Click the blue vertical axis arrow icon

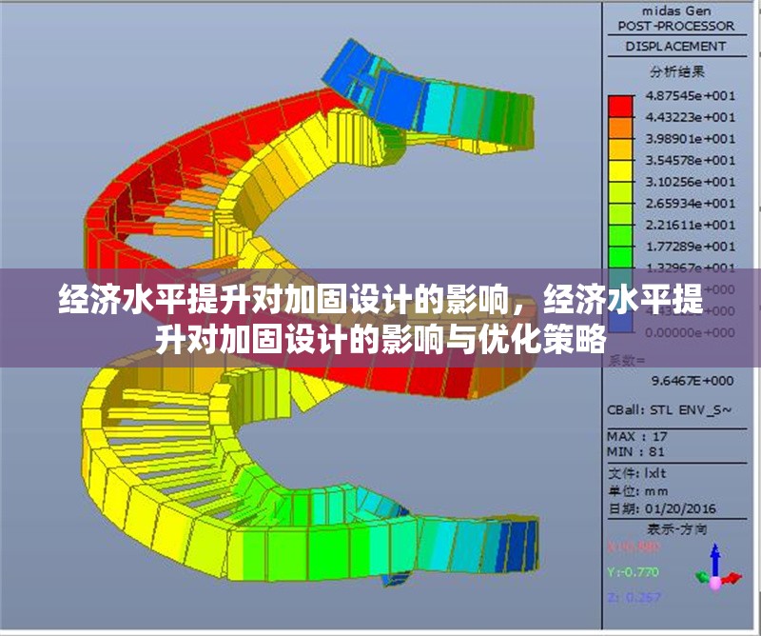coord(715,560)
